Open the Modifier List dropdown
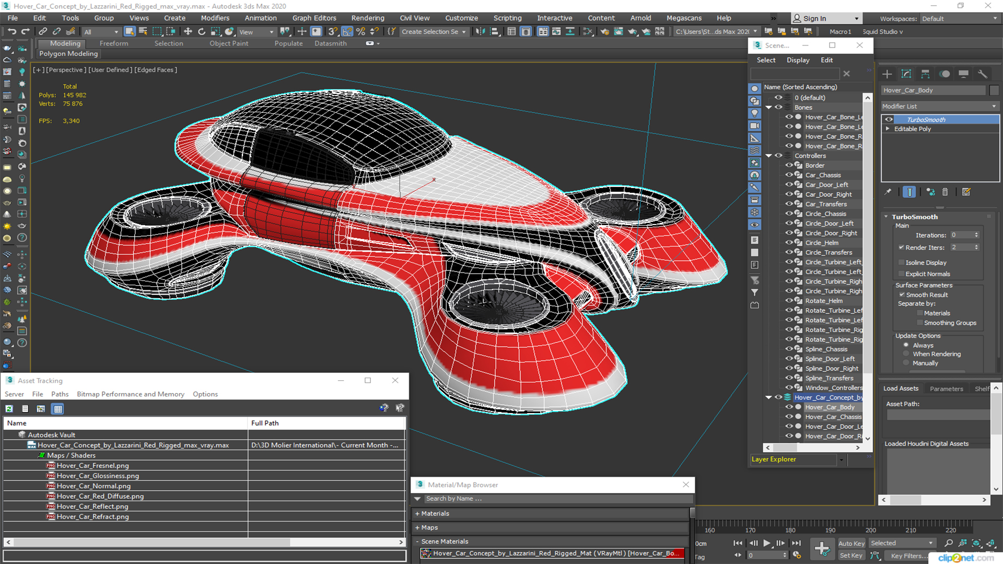Screen dimensions: 1003x564 click(x=940, y=107)
